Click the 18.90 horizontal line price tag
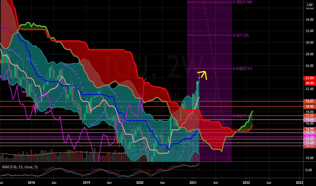316x186 pixels. tap(309, 107)
